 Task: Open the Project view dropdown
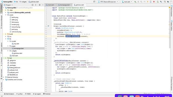tap(8, 5)
